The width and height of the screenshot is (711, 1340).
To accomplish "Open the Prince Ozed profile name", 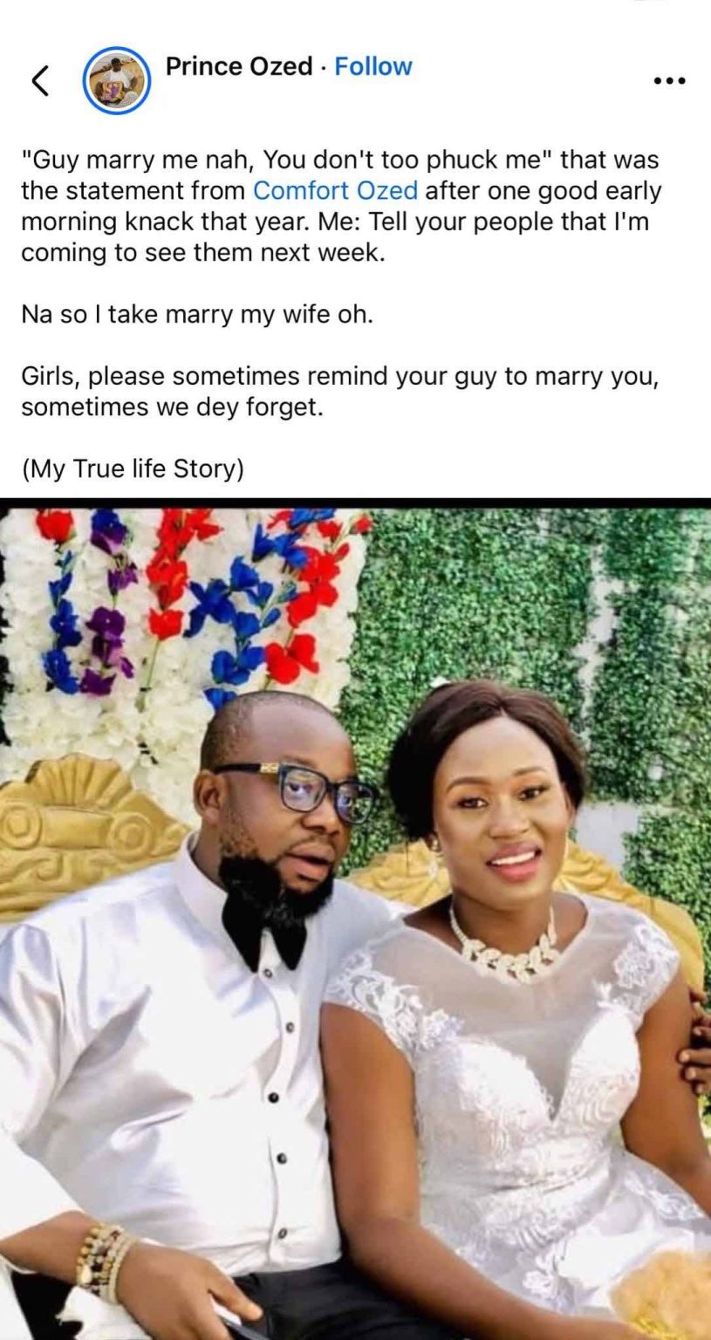I will (238, 66).
